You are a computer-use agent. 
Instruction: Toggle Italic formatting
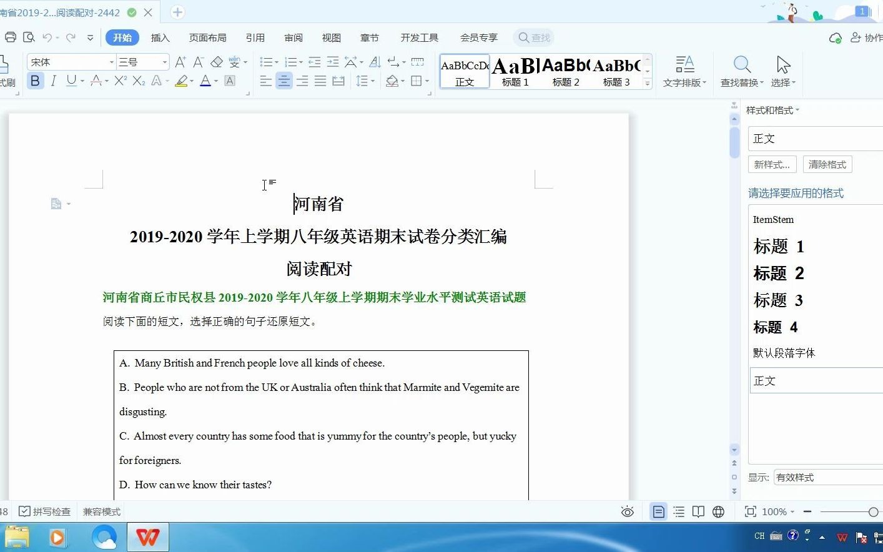[x=54, y=81]
